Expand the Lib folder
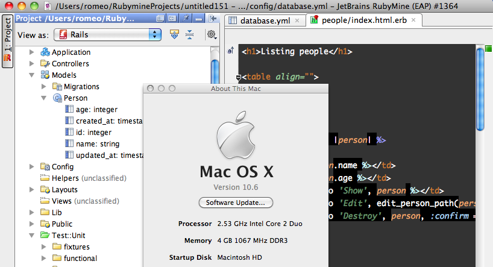 (32, 213)
